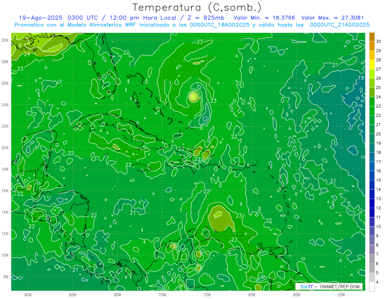Click the 60W longitude axis label

point(297,295)
